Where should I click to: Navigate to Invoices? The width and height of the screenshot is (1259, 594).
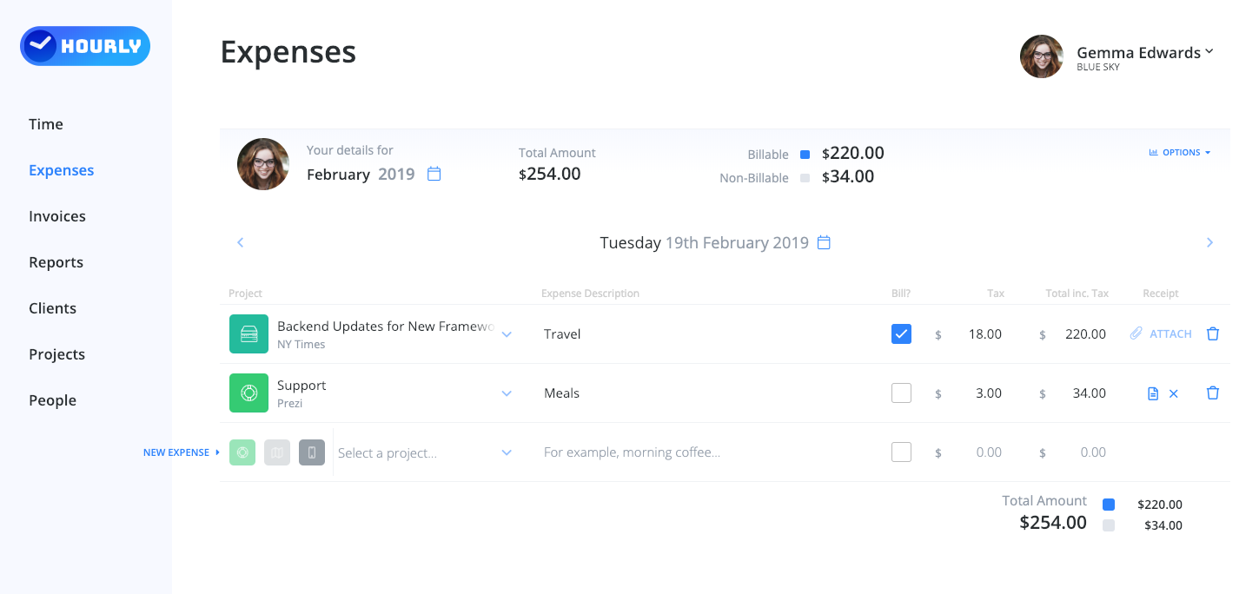(x=57, y=216)
